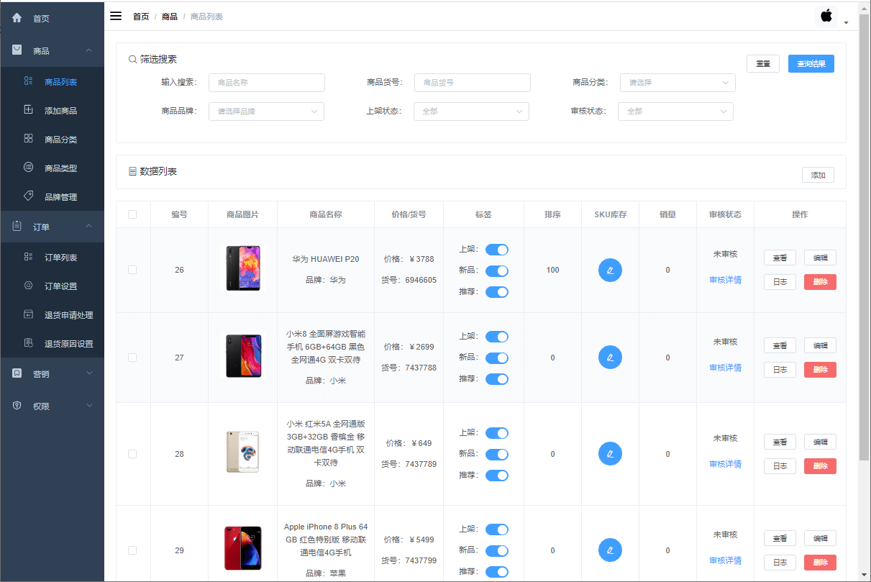The height and width of the screenshot is (582, 871).
Task: Click the home icon in sidebar
Action: [x=17, y=18]
